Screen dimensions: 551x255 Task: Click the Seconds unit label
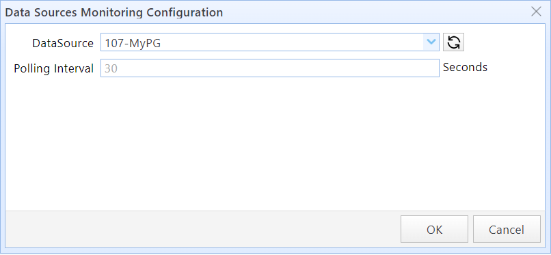click(465, 67)
